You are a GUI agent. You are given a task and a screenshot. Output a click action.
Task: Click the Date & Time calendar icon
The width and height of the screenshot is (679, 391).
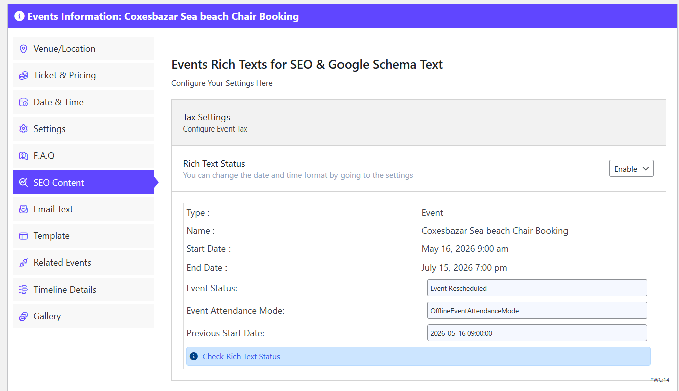pyautogui.click(x=23, y=102)
